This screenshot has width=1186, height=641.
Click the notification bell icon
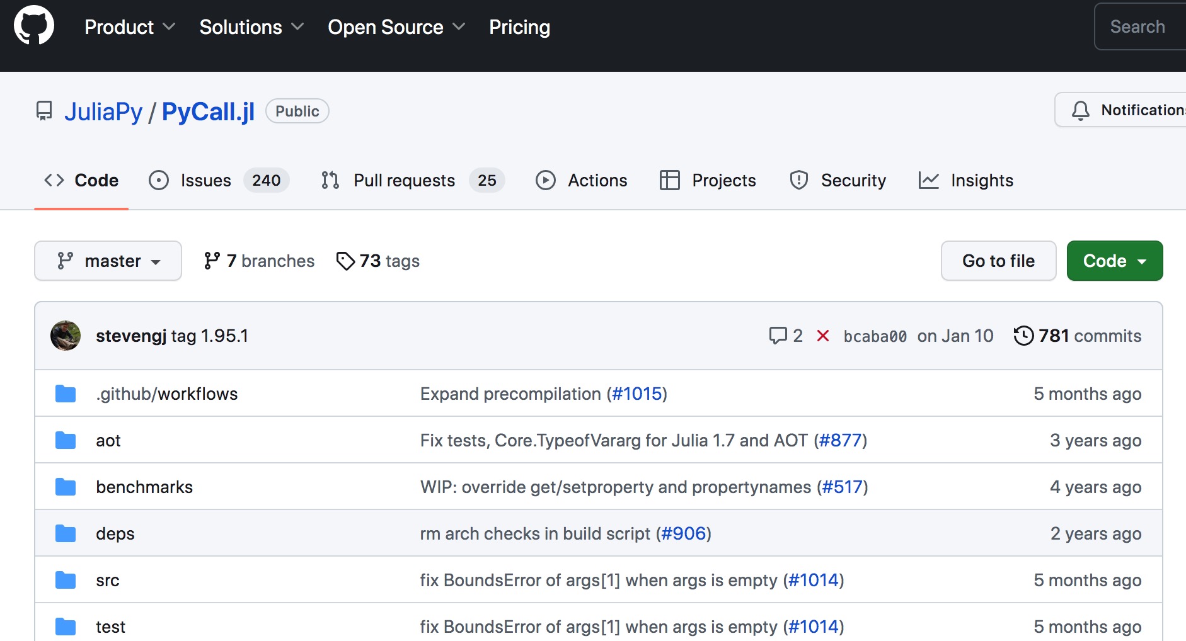pyautogui.click(x=1080, y=111)
